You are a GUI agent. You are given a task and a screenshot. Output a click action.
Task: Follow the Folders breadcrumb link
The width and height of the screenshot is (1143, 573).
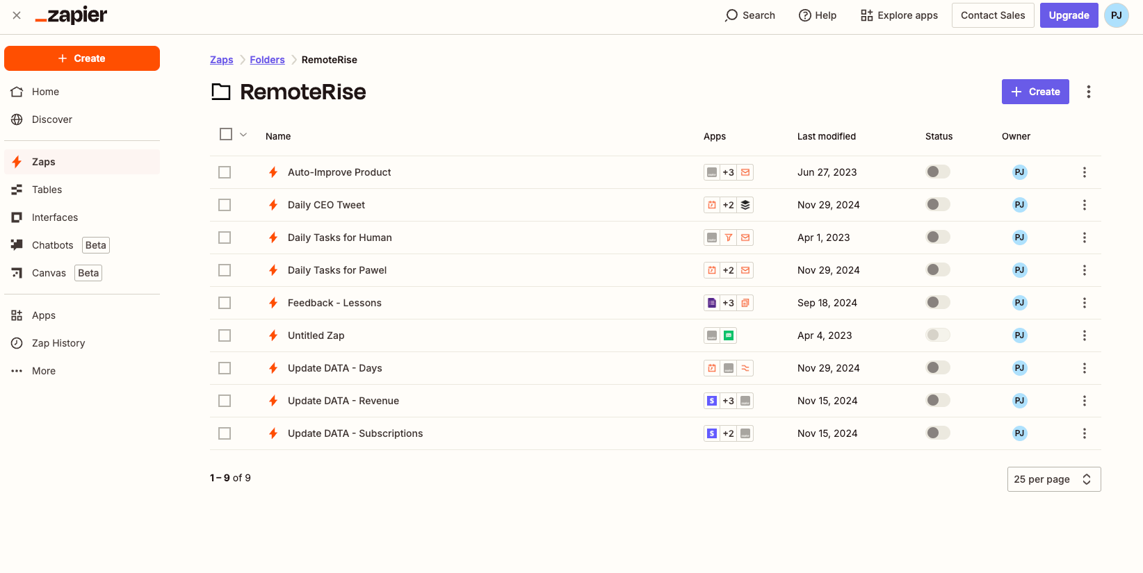[268, 60]
